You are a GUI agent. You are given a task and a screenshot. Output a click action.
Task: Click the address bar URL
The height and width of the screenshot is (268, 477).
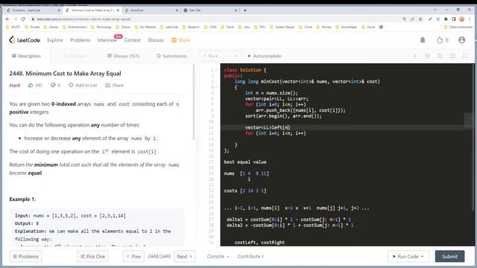(x=83, y=19)
